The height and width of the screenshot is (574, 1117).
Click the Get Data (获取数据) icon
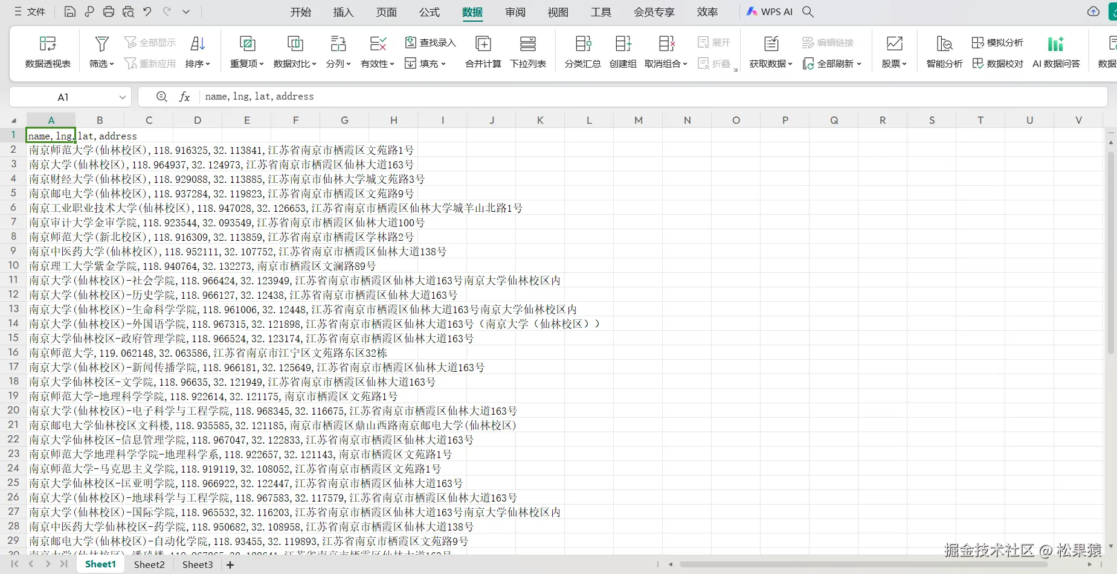[x=771, y=43]
